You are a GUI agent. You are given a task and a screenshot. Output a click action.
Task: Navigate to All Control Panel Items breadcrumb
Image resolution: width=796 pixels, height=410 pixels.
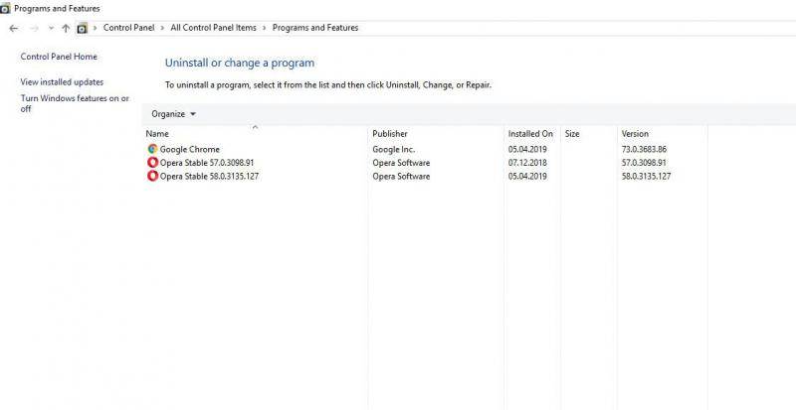[x=213, y=28]
